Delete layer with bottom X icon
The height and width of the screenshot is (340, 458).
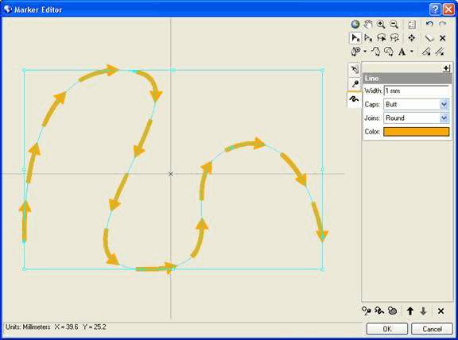click(441, 311)
